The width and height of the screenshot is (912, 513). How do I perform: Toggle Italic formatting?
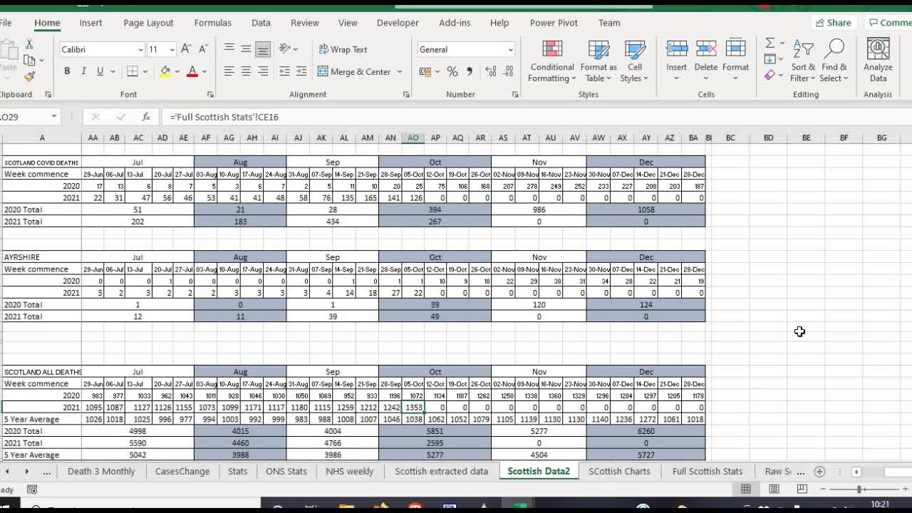(83, 71)
